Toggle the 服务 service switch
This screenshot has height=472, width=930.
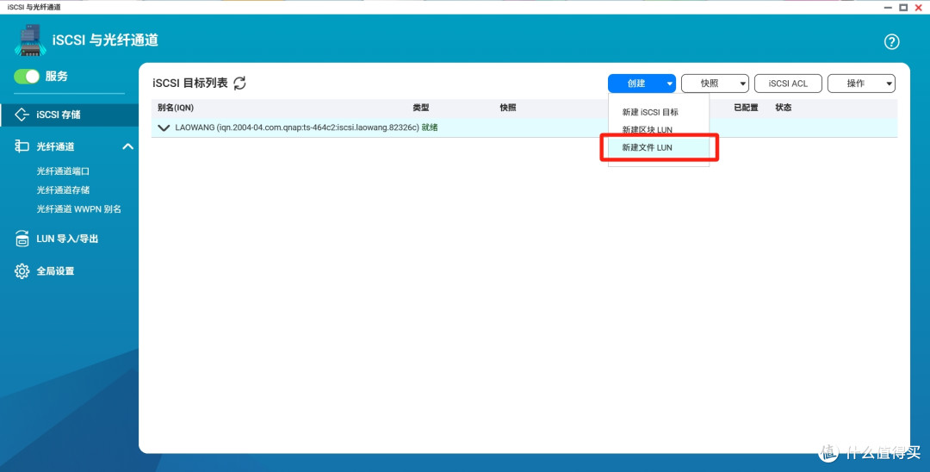[27, 77]
